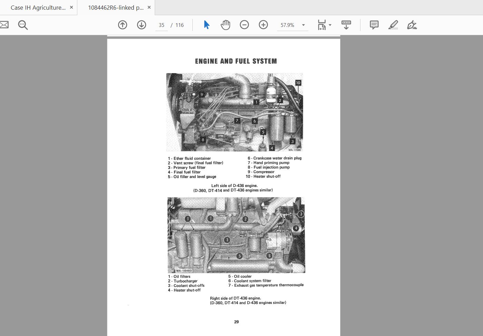Go to previous page with up arrow
Viewport: 483px width, 336px height.
click(x=123, y=25)
